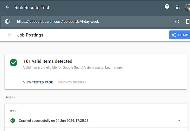
Task: Click the Crawled successfully on 24 Jun row text
Action: (x=53, y=121)
